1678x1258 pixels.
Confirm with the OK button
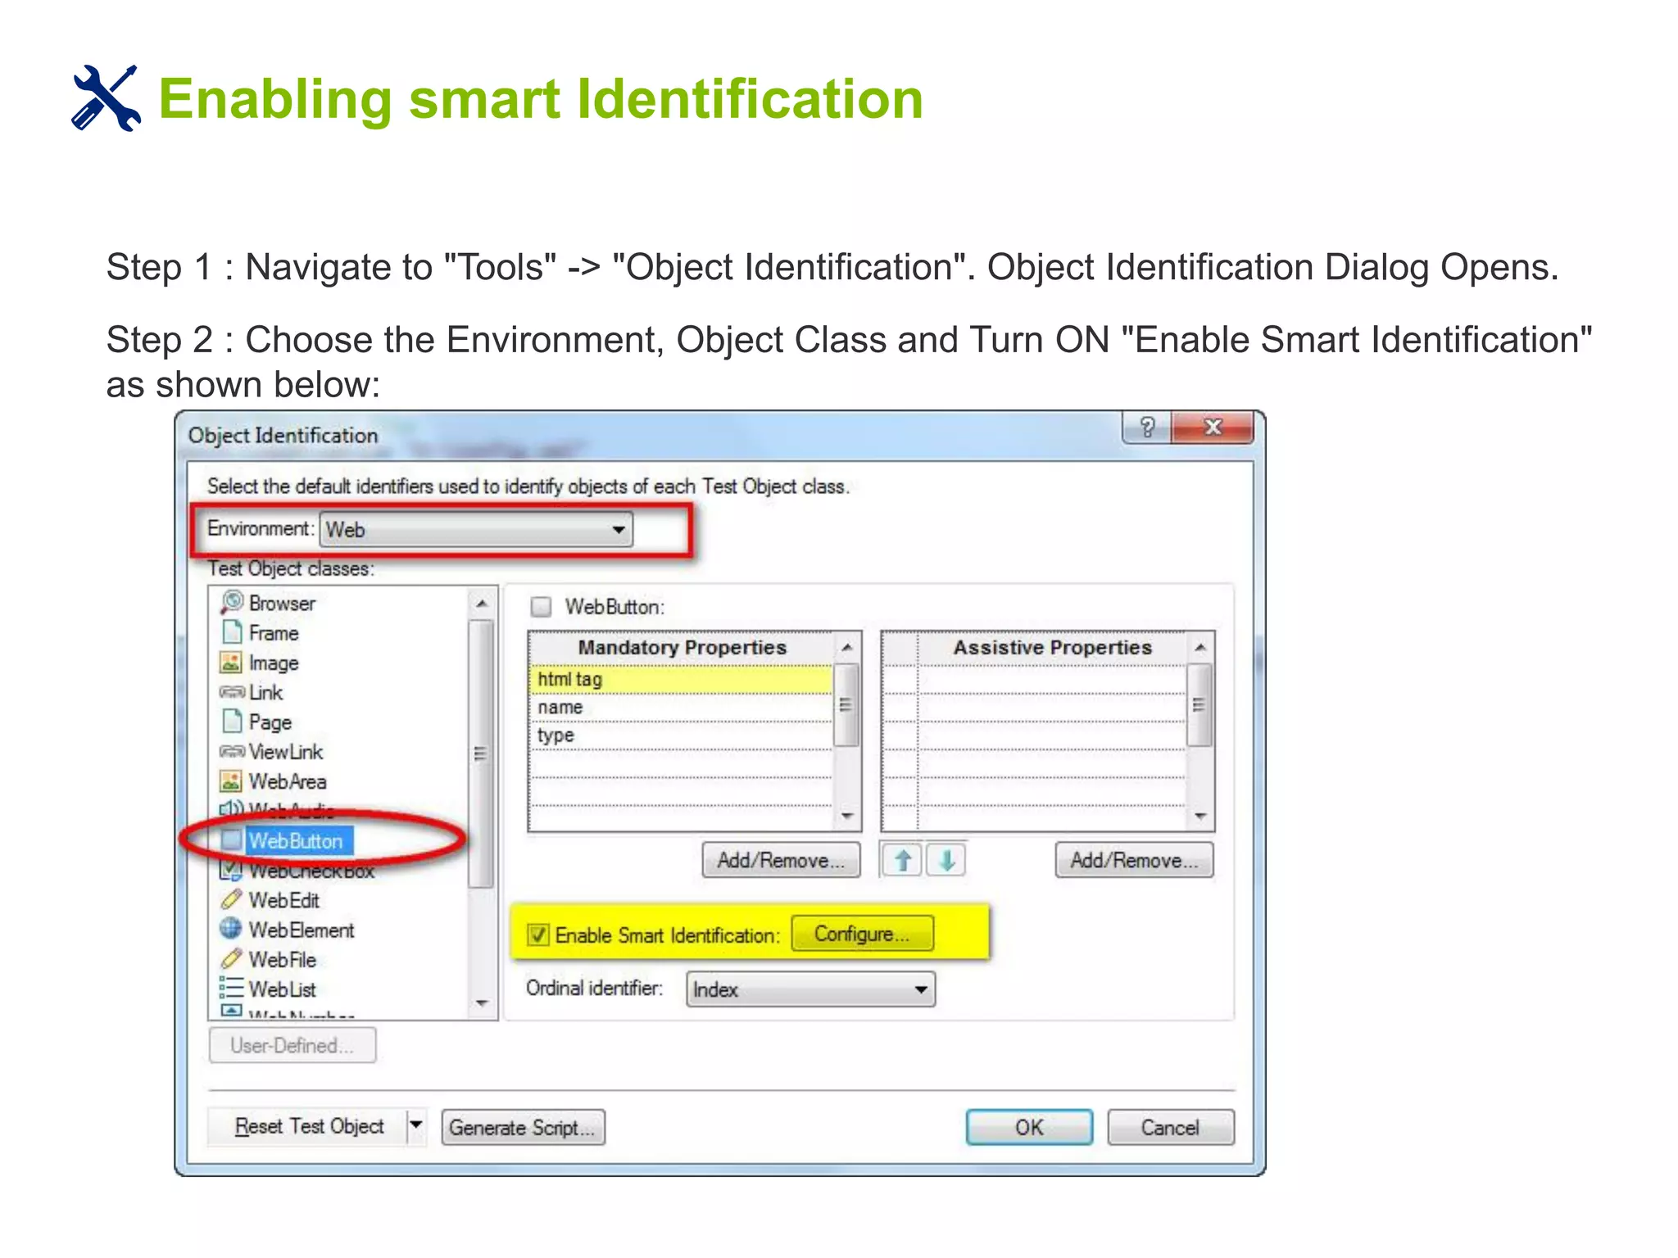pos(1029,1127)
